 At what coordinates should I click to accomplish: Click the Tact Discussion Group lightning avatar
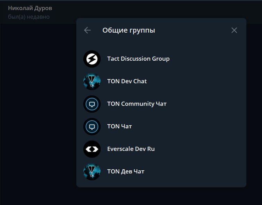click(x=92, y=59)
